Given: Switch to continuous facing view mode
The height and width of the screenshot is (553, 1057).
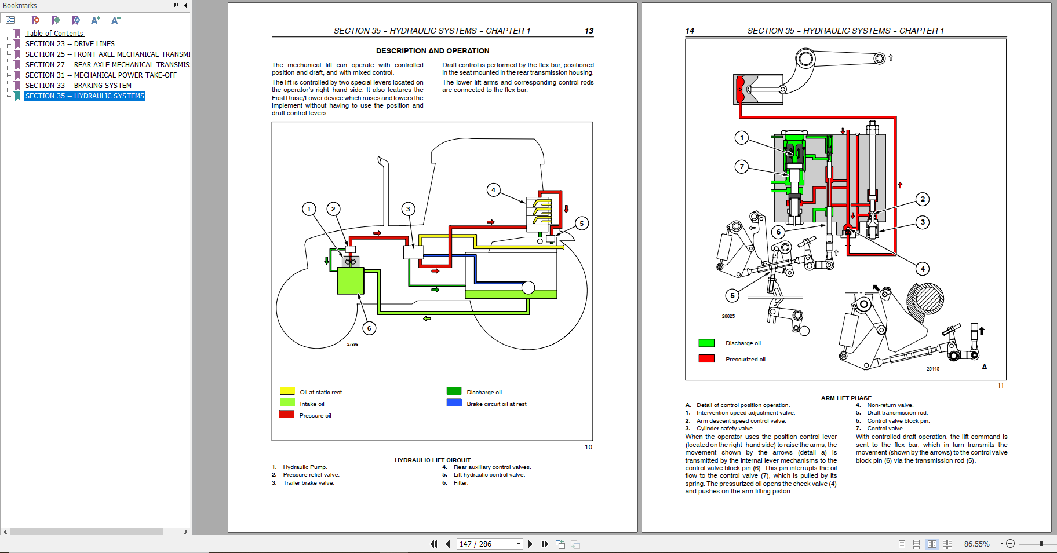Looking at the screenshot, I should pos(947,544).
